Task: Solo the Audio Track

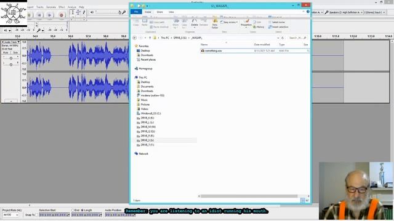Action: click(x=15, y=53)
